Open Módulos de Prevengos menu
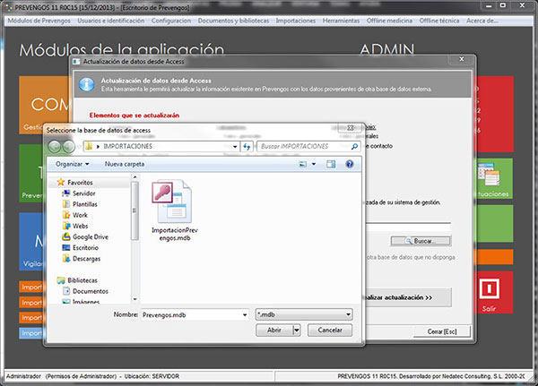 (x=39, y=21)
